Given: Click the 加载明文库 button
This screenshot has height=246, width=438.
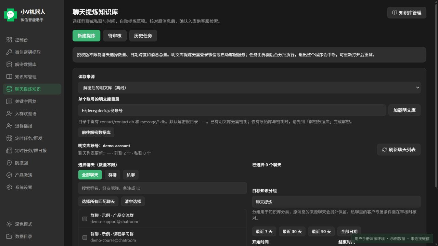Looking at the screenshot, I should 404,110.
